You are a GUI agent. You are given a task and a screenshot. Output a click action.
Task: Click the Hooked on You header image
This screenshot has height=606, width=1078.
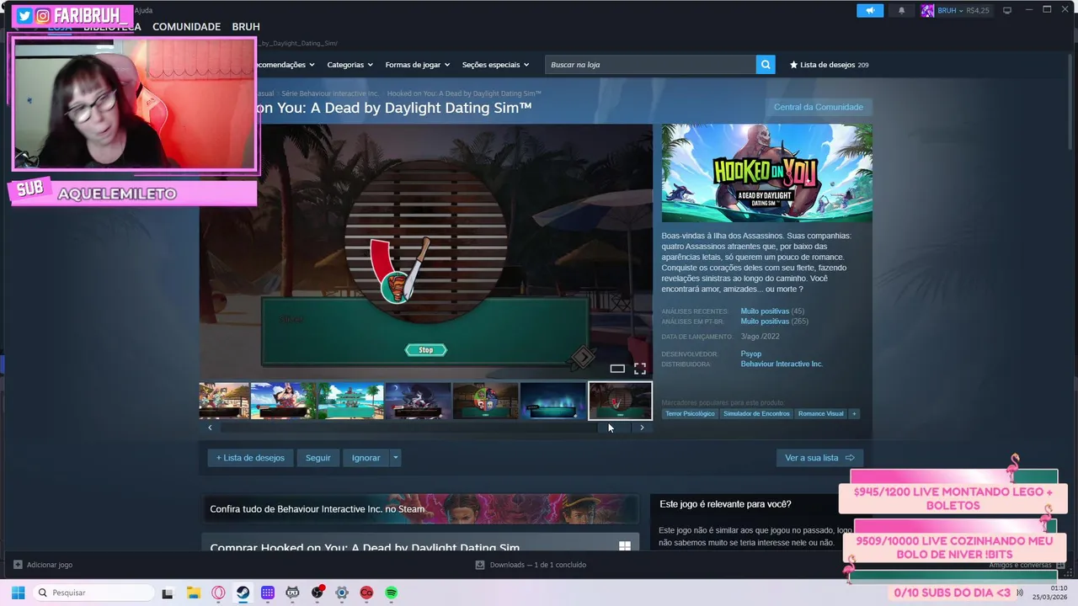767,173
